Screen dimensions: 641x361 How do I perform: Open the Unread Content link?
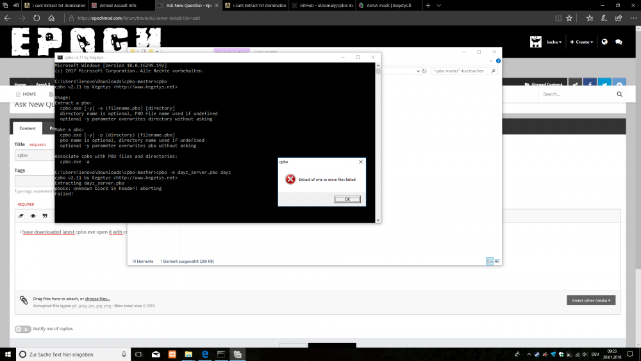click(544, 84)
